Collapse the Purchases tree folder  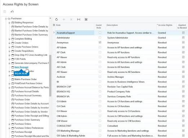(x=6, y=19)
